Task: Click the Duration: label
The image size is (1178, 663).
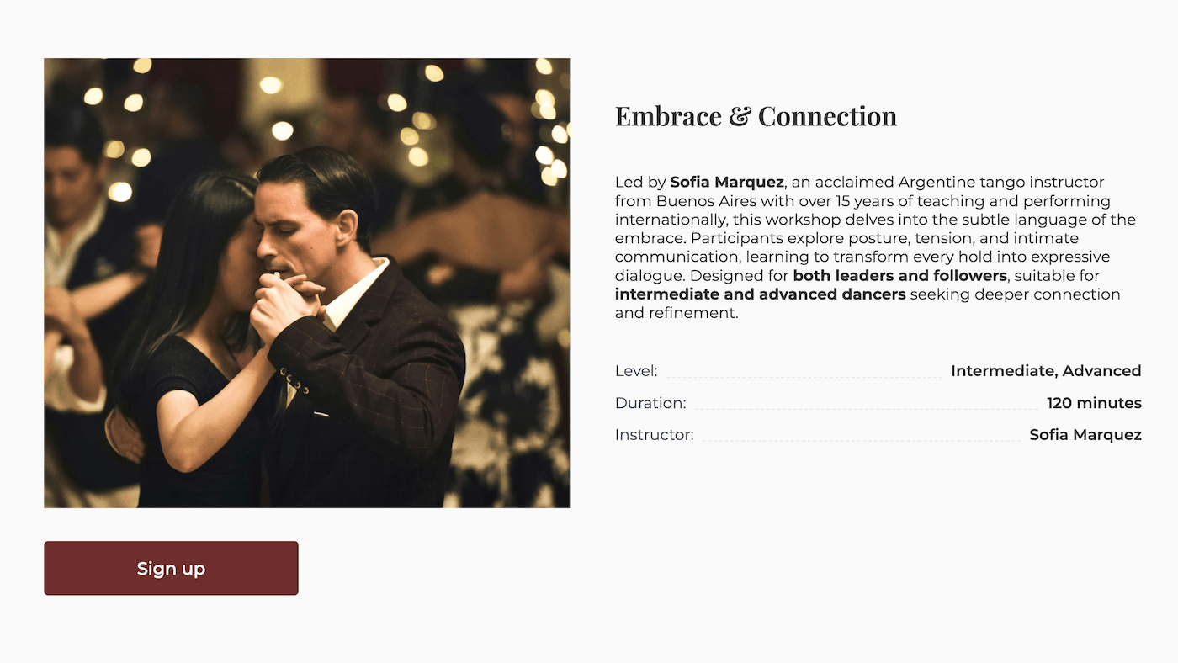Action: pos(650,403)
